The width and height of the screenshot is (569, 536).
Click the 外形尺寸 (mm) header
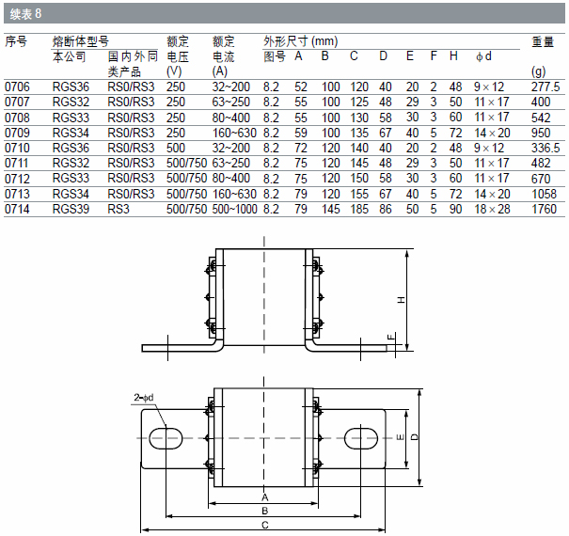[300, 42]
